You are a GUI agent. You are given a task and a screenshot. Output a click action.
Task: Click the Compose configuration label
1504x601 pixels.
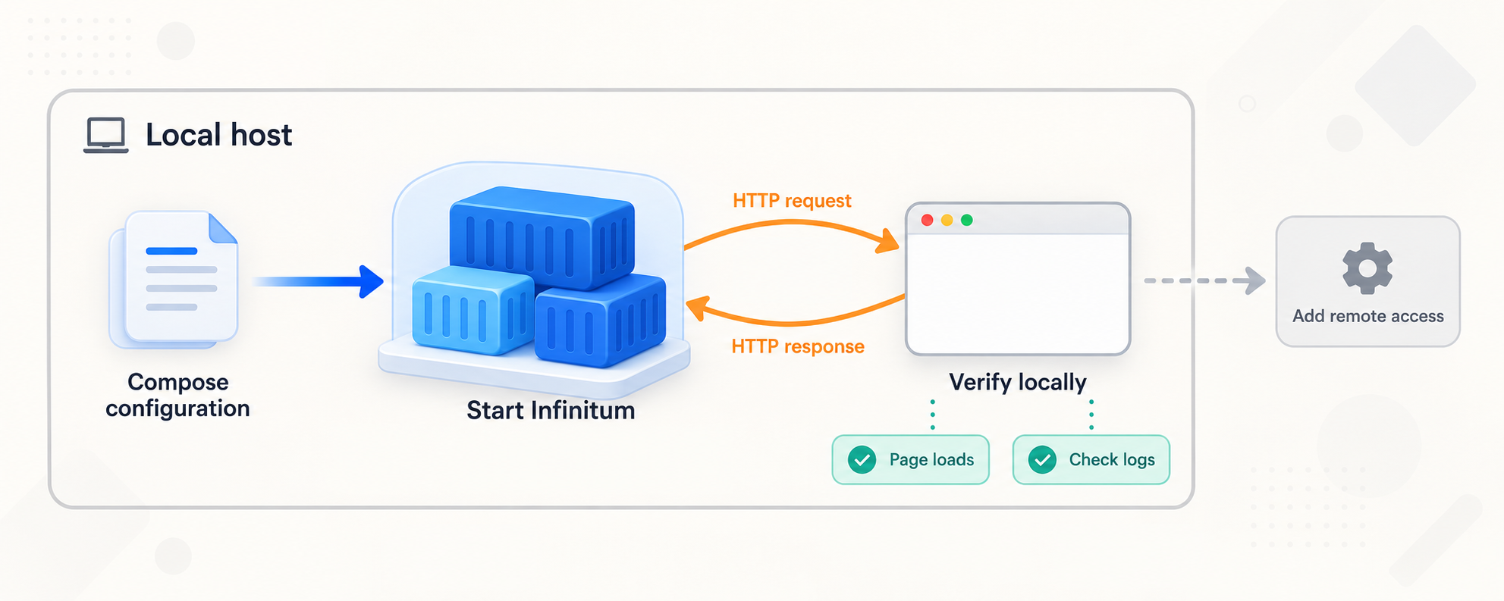pos(177,396)
